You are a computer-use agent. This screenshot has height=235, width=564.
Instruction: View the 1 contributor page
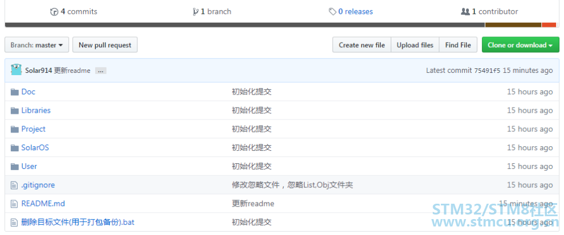[x=489, y=11]
